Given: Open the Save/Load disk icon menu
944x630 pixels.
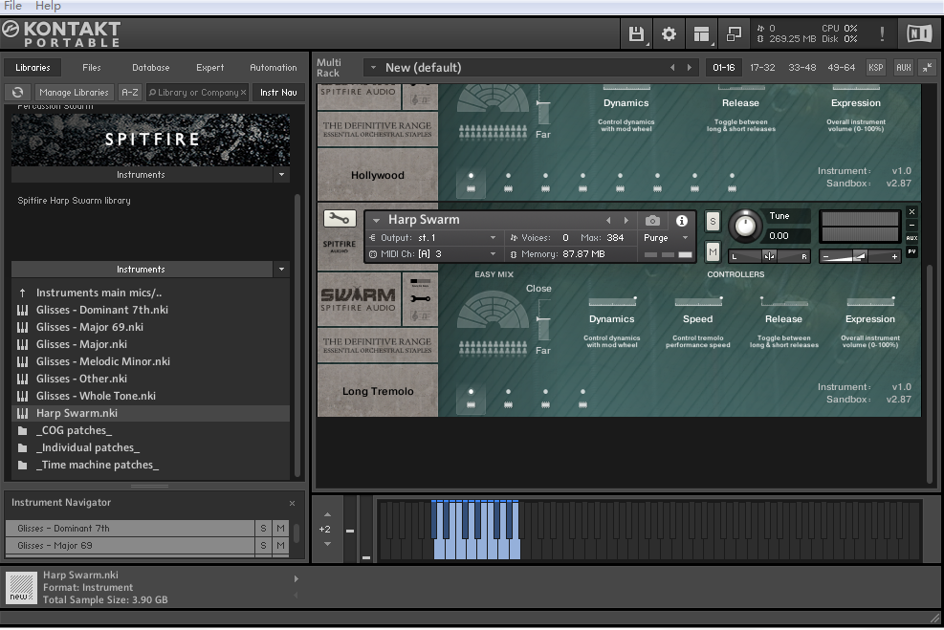Looking at the screenshot, I should coord(636,33).
